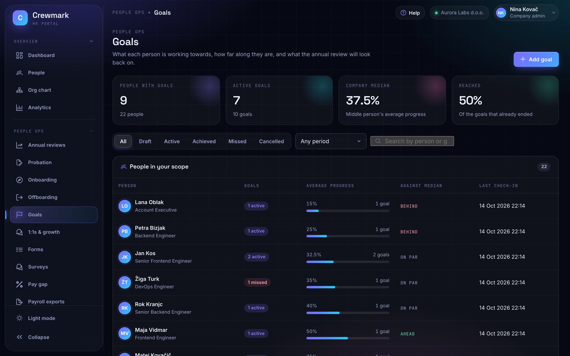Open Lana Oblak's goals row
The height and width of the screenshot is (356, 570).
[x=335, y=206]
